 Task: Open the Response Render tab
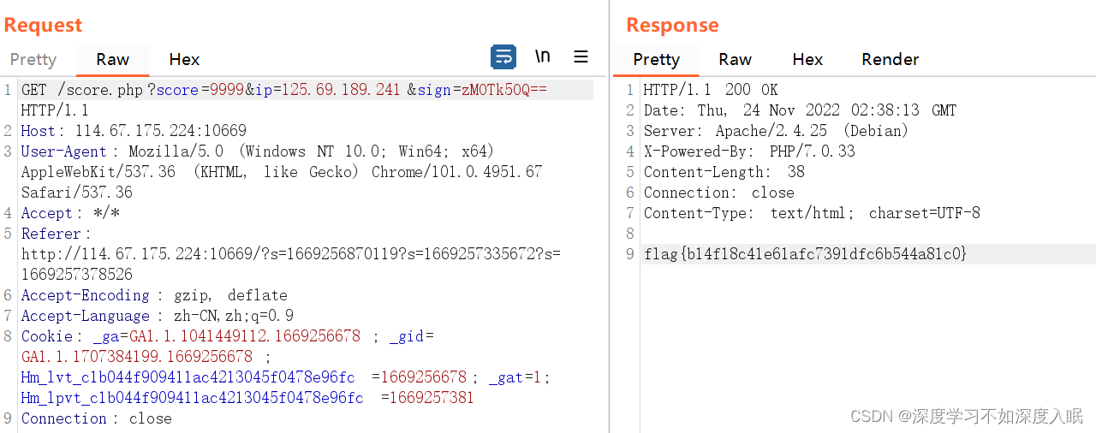pyautogui.click(x=890, y=59)
